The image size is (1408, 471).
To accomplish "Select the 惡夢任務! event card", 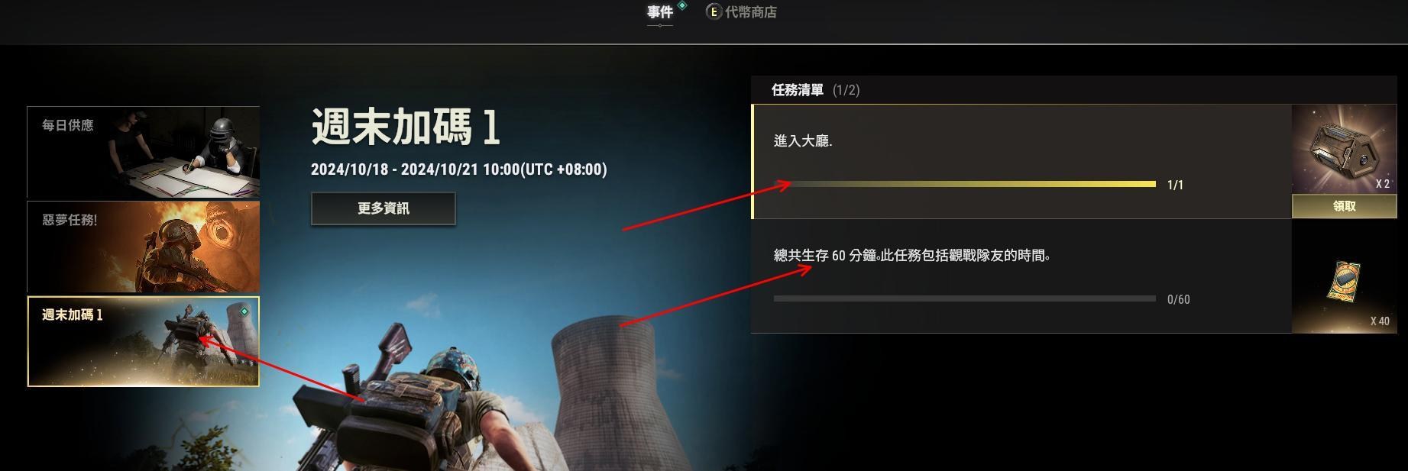I will [x=144, y=247].
